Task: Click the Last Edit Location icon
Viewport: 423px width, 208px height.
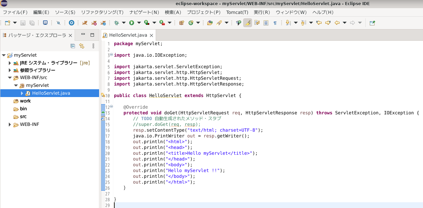Action: point(319,23)
